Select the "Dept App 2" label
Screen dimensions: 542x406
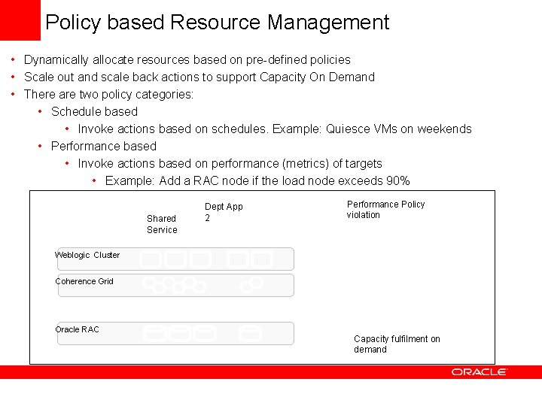[224, 212]
